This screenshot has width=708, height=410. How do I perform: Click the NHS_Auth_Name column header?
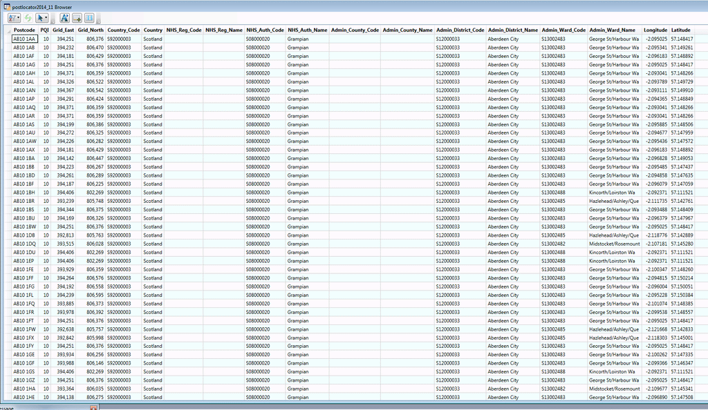tap(308, 30)
